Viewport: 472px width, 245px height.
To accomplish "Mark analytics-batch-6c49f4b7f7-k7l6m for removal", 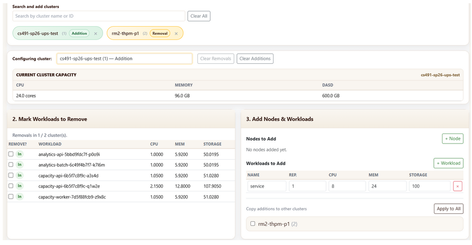I will [11, 165].
